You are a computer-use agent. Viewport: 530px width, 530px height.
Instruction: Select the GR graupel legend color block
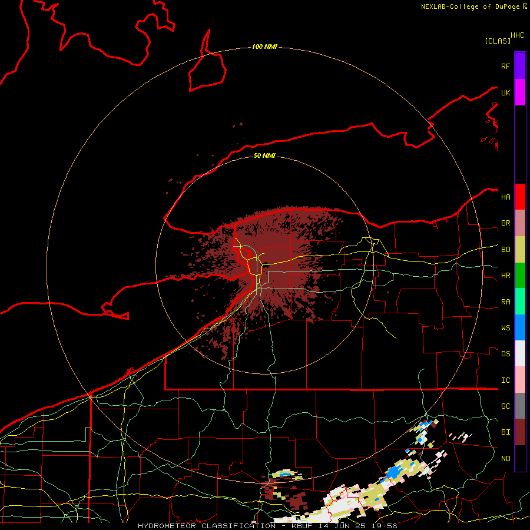coord(520,223)
